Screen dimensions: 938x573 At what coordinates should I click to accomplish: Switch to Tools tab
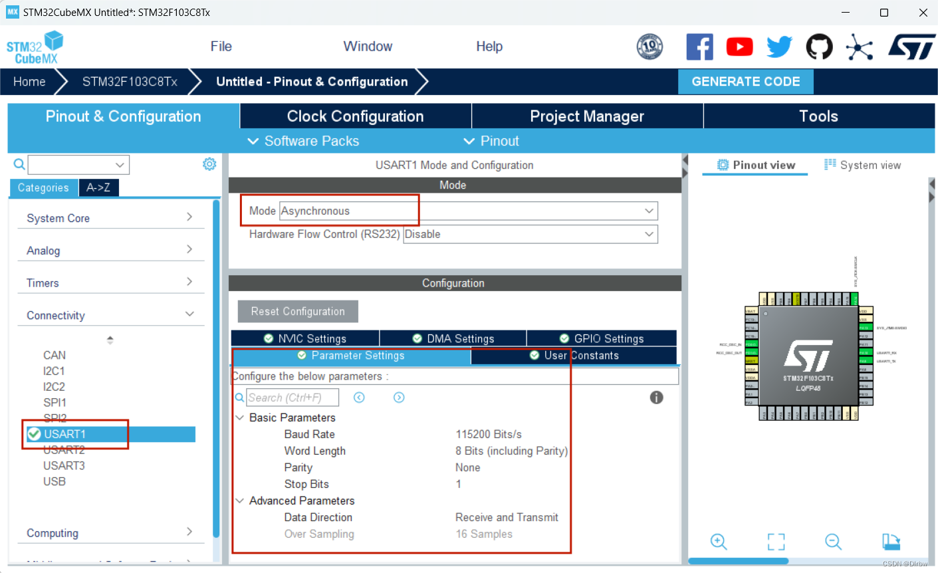point(819,116)
